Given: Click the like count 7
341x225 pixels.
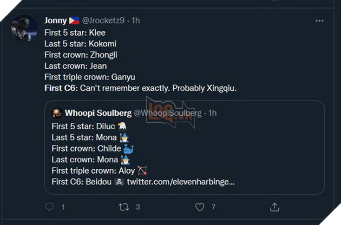Looking at the screenshot, I should (214, 207).
